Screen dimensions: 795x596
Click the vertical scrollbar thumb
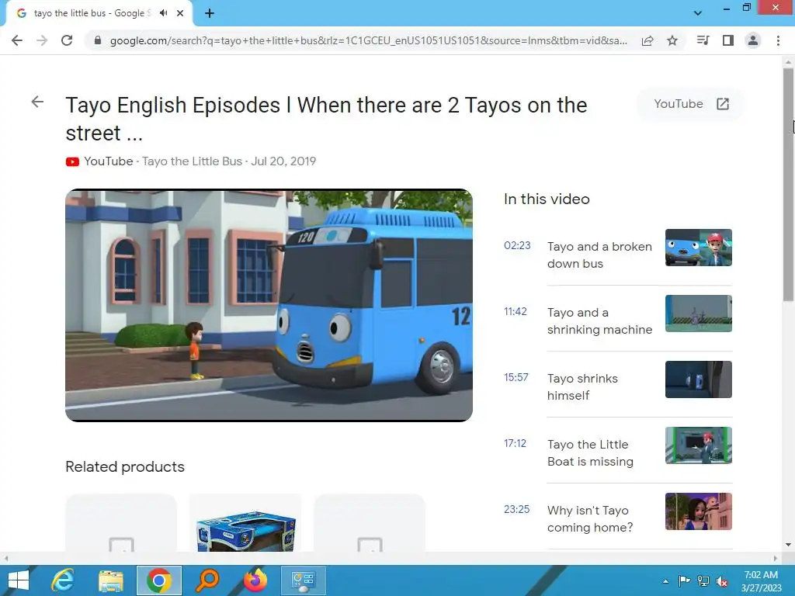coord(788,185)
